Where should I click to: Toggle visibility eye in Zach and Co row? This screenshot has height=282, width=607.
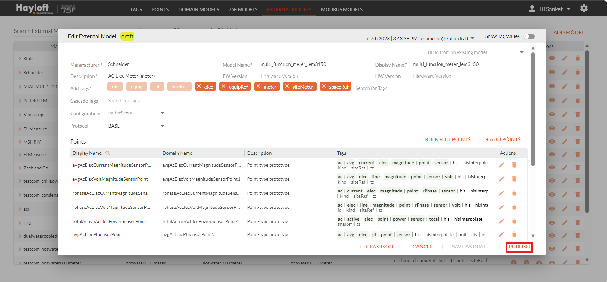pos(552,168)
